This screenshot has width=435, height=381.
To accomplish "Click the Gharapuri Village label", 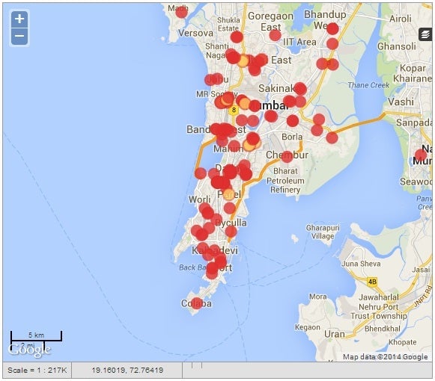I will pyautogui.click(x=323, y=232).
